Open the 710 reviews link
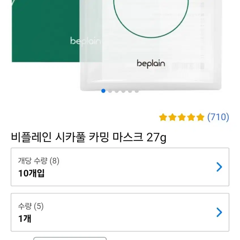 pyautogui.click(x=218, y=117)
